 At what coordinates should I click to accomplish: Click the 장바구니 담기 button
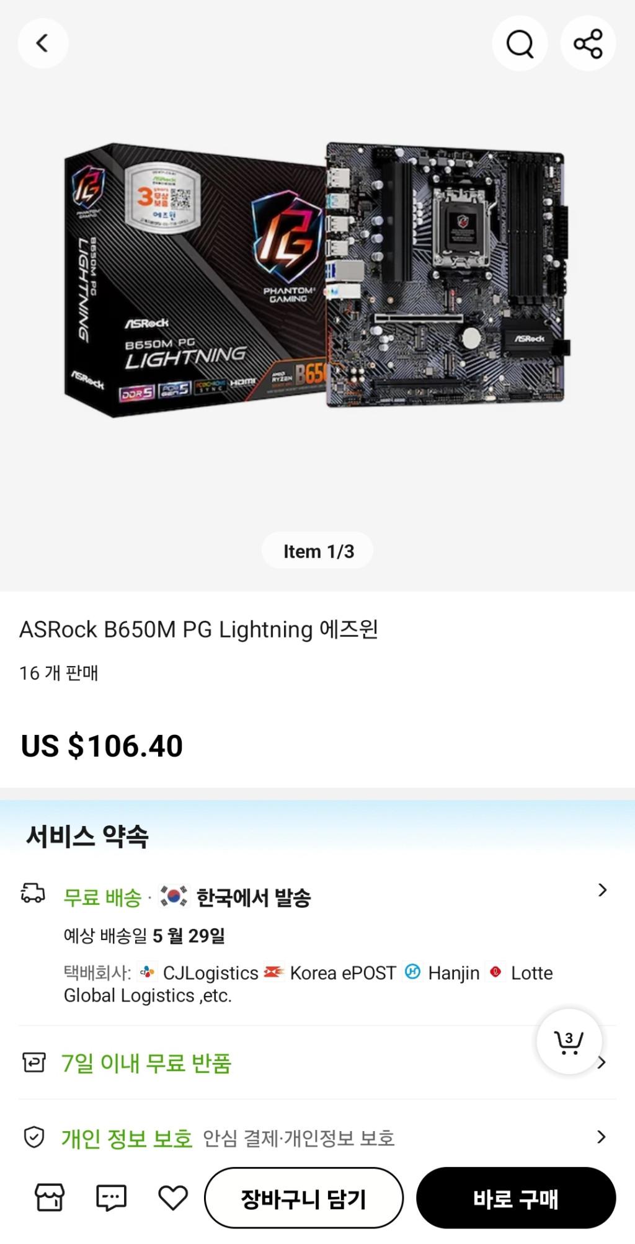click(304, 1198)
